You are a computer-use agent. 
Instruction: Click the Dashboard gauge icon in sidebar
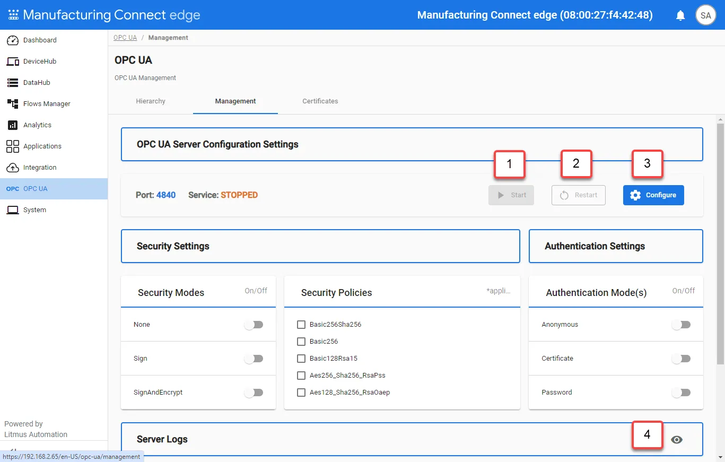[x=13, y=40]
